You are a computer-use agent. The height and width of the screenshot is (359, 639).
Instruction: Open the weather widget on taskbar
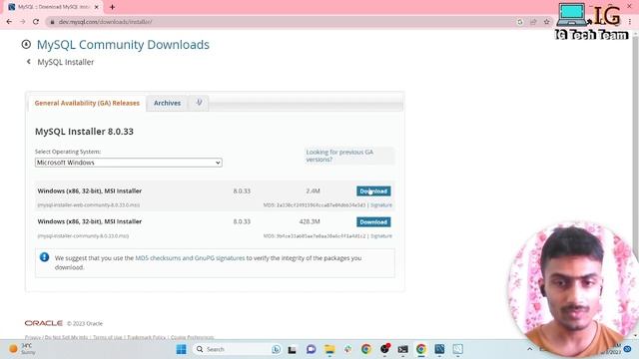pos(22,349)
